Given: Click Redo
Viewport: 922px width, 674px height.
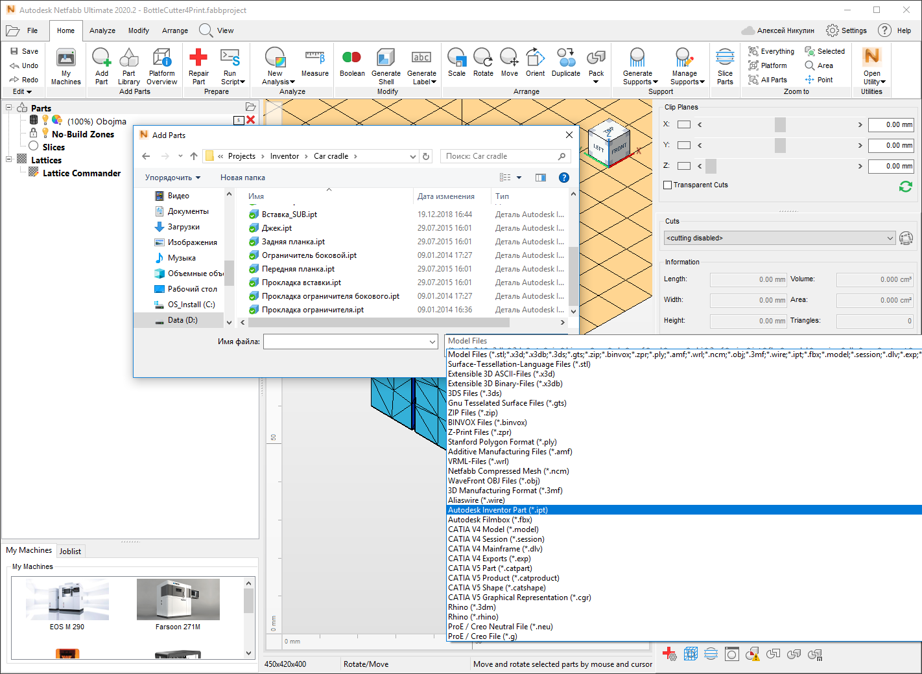Looking at the screenshot, I should pyautogui.click(x=24, y=80).
